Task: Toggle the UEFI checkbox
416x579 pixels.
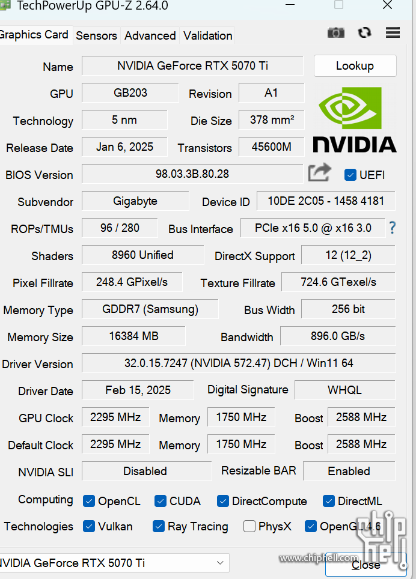Action: coord(350,175)
